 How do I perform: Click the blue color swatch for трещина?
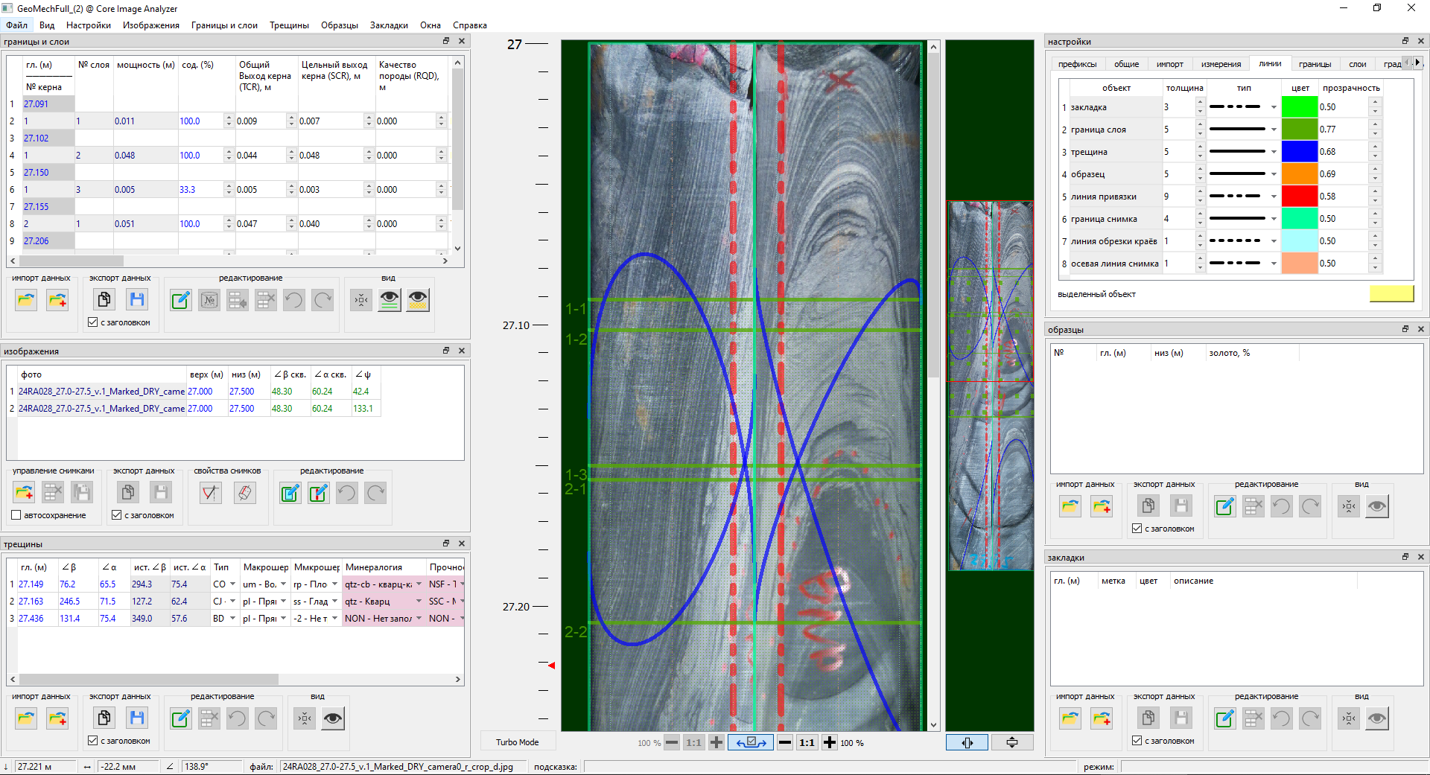(1300, 152)
